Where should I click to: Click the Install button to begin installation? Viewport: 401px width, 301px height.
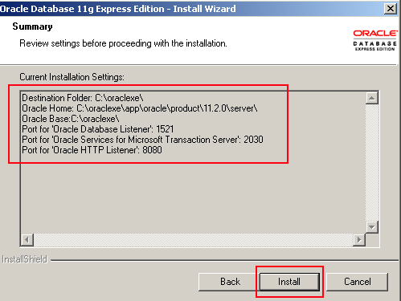289,282
